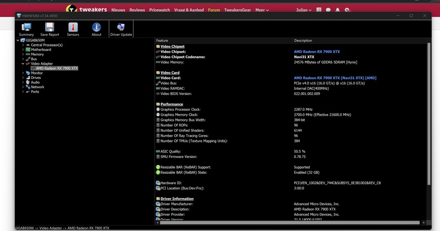Expand the Ports tree node
440x231 pixels.
23,92
